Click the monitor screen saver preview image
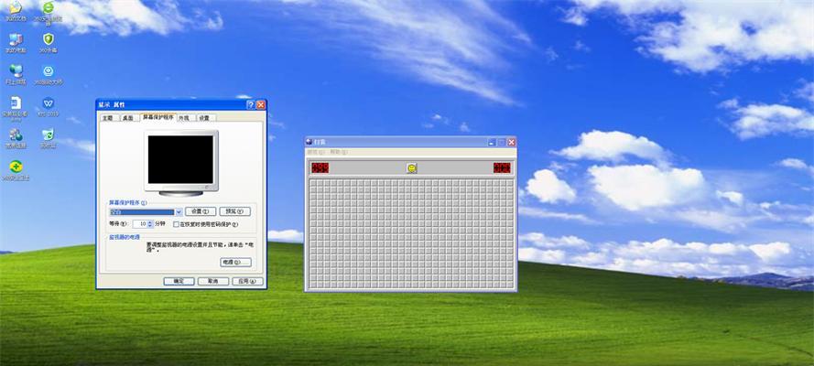The width and height of the screenshot is (814, 366). tap(180, 160)
